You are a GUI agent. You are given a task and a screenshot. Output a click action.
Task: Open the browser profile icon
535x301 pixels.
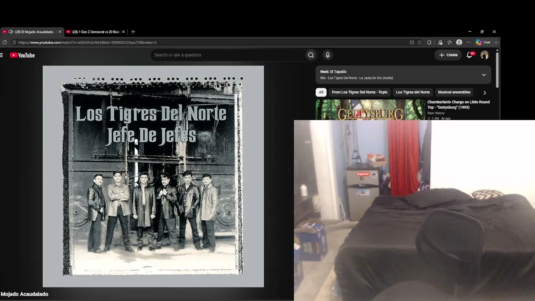coord(459,42)
